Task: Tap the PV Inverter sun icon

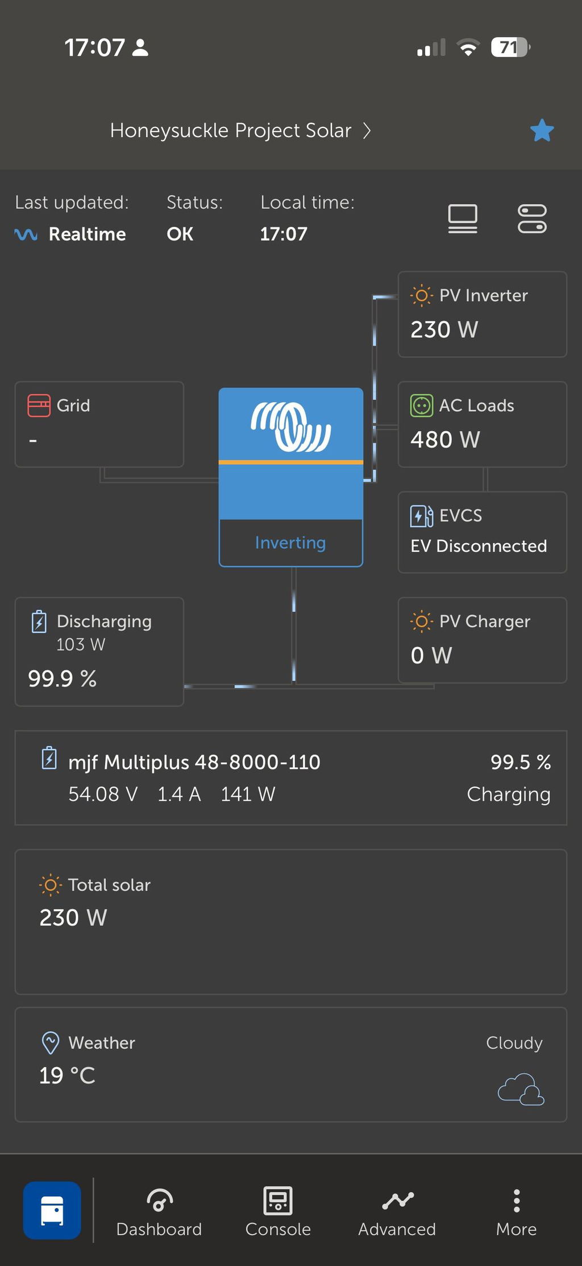Action: point(421,295)
